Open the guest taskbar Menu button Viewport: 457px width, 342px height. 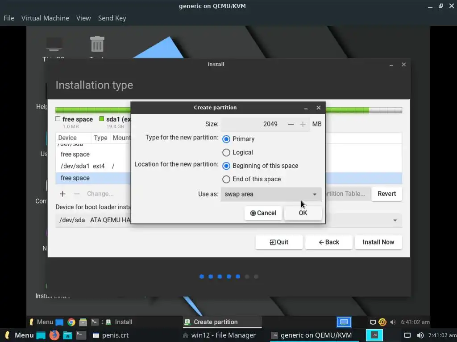coord(41,322)
